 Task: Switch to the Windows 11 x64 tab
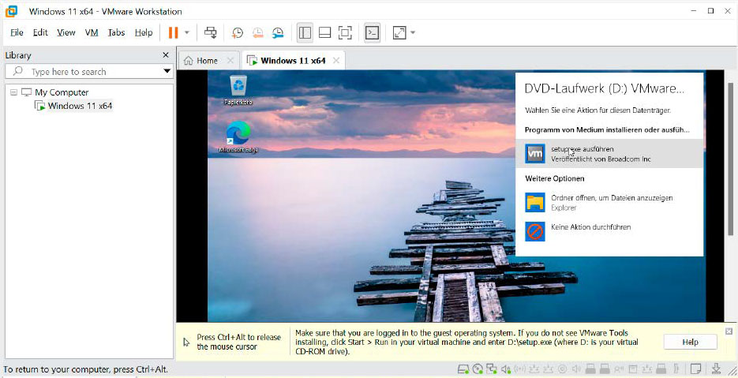coord(287,61)
